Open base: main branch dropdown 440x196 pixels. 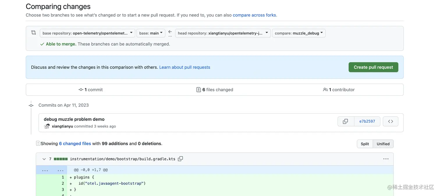[x=151, y=33]
